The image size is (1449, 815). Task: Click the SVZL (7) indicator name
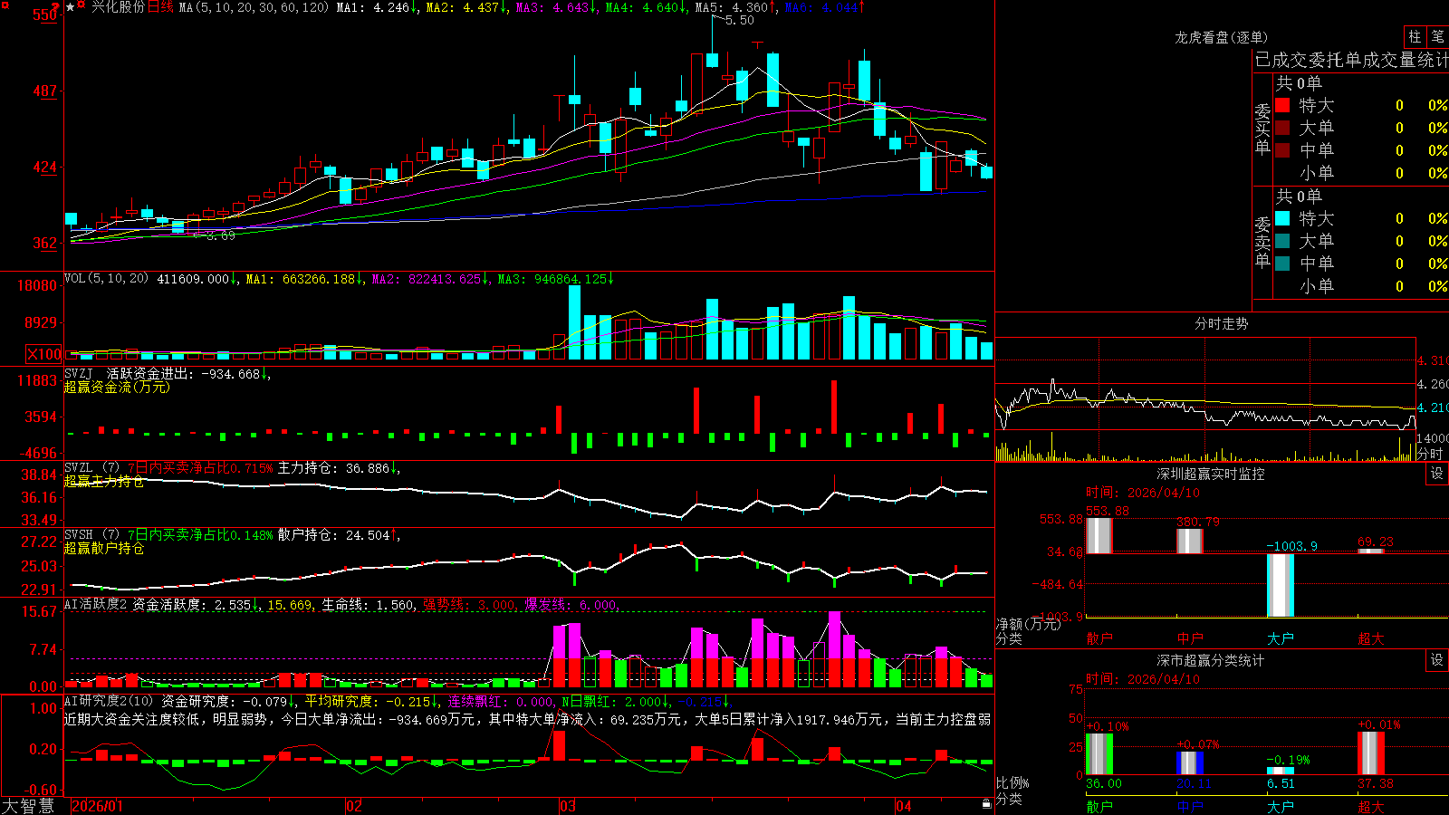(91, 468)
